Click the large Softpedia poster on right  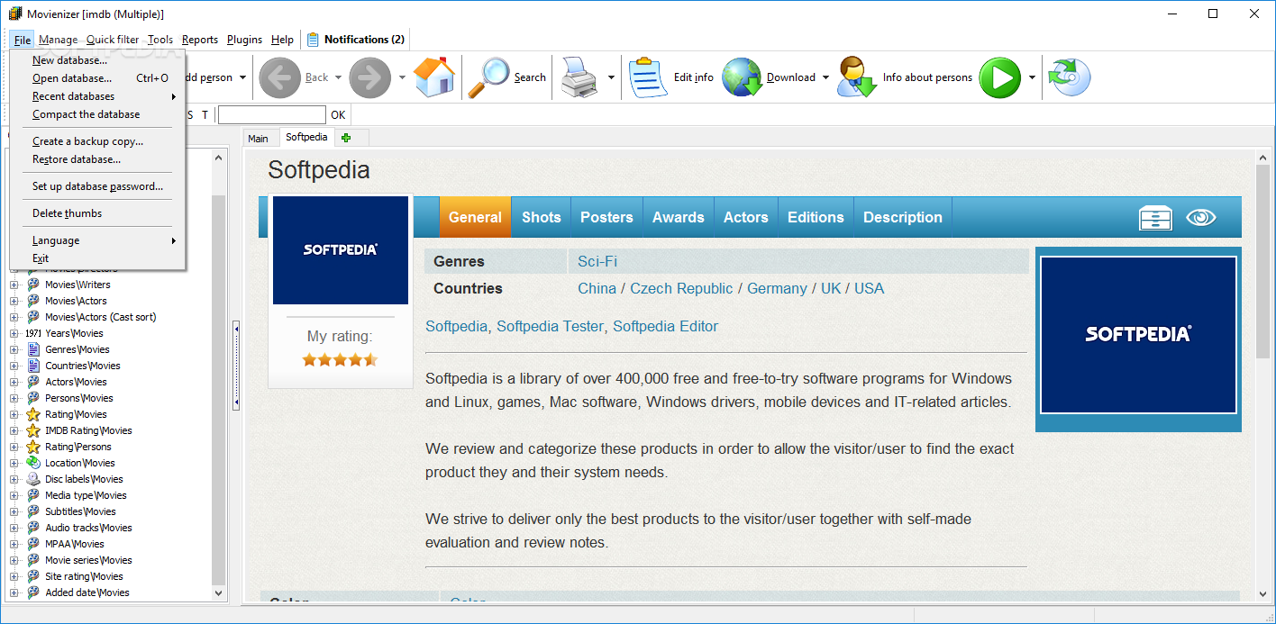click(x=1138, y=335)
